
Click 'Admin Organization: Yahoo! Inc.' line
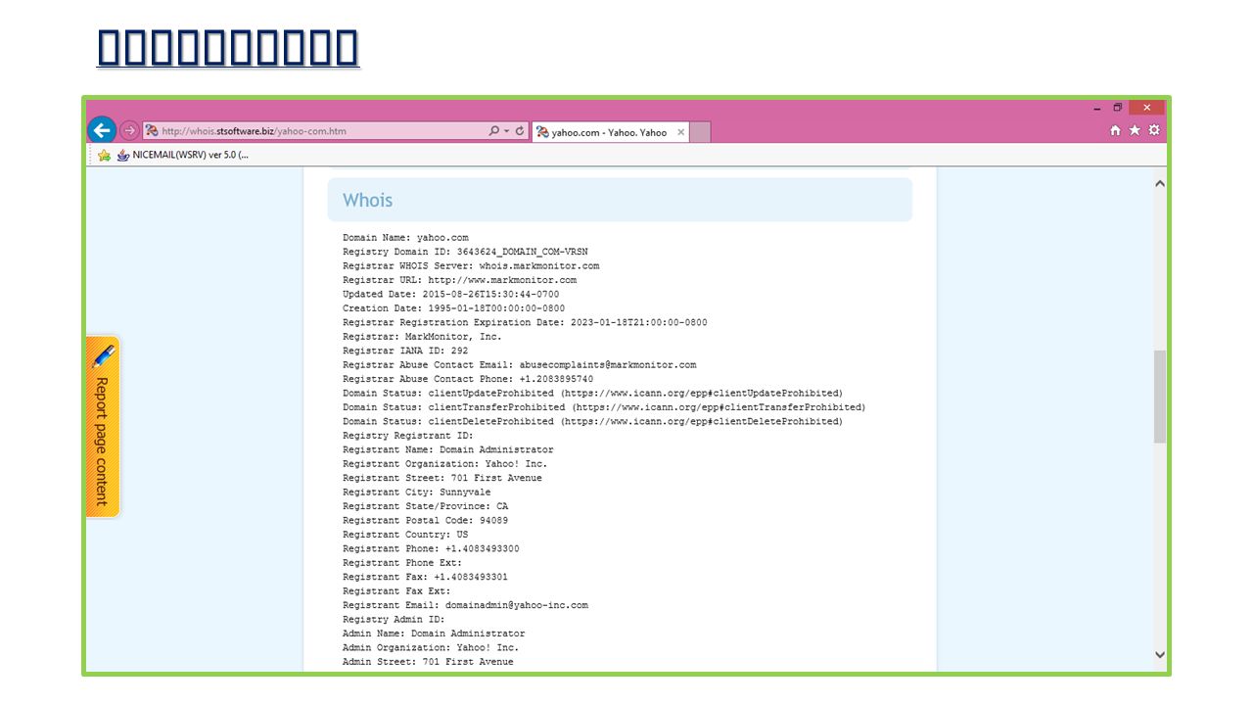pos(431,648)
